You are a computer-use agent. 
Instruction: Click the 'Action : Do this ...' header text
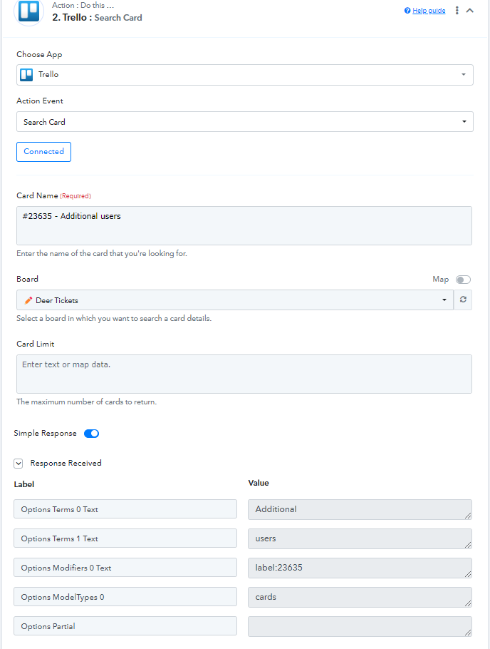tap(83, 6)
